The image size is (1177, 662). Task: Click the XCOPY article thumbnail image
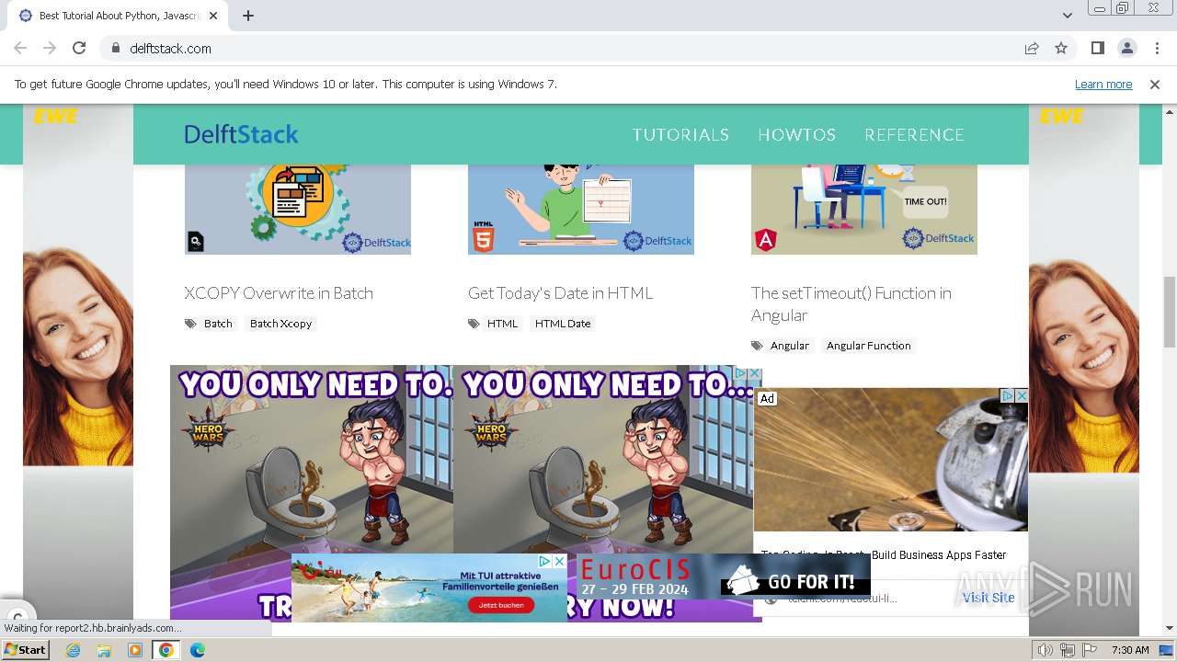click(298, 210)
